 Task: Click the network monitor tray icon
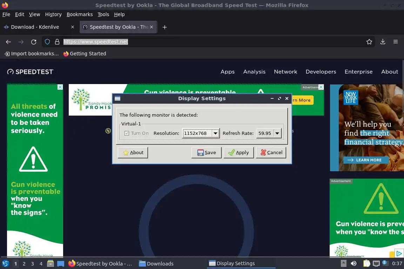coord(376,263)
